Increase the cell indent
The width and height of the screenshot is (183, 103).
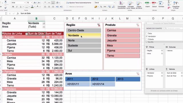pos(61,7)
